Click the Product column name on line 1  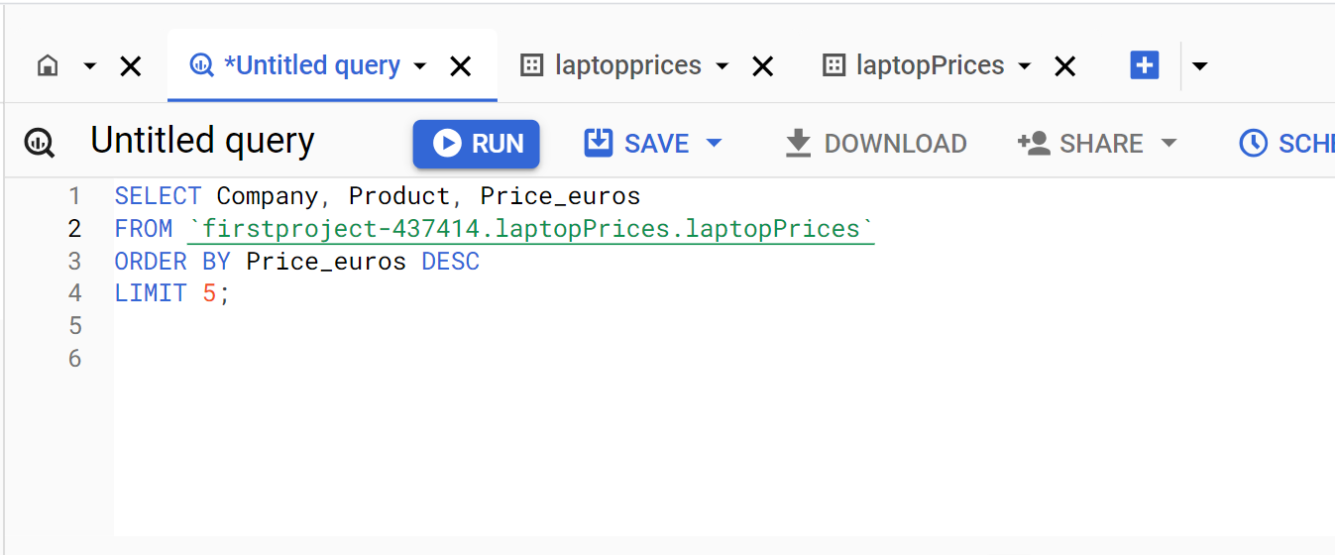399,196
